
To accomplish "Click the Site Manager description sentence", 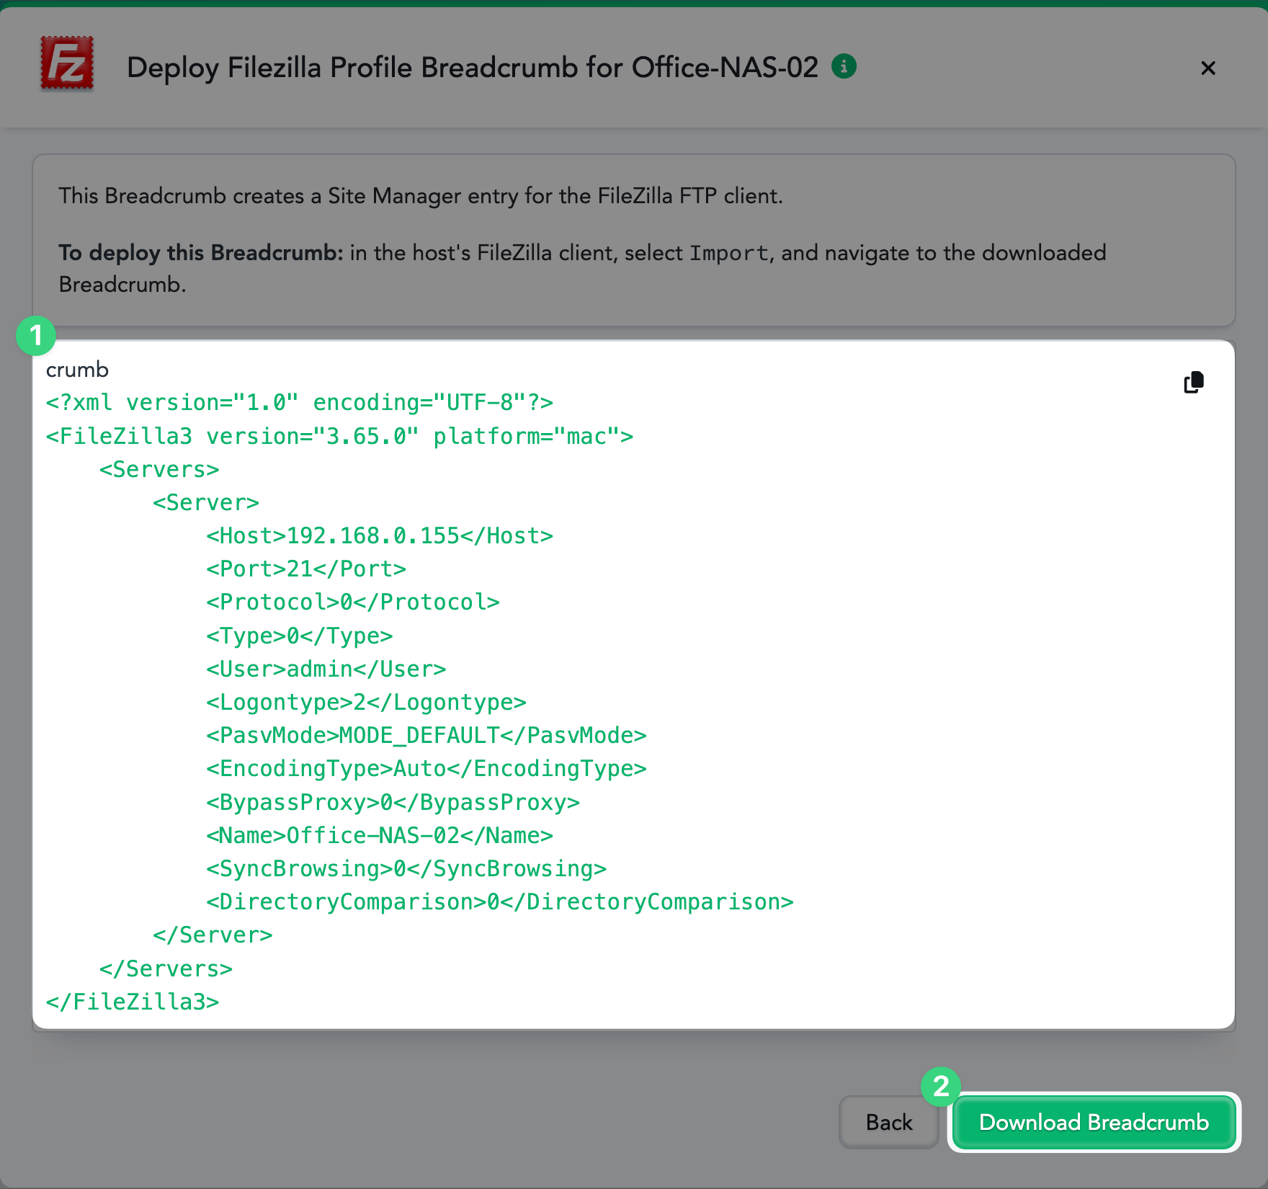I will click(x=421, y=196).
